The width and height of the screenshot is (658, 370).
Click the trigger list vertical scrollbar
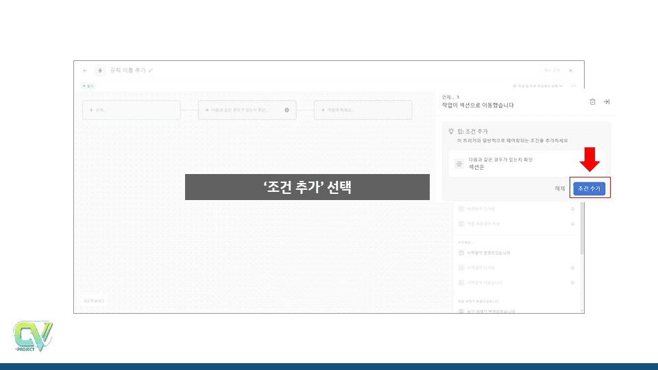pyautogui.click(x=582, y=233)
